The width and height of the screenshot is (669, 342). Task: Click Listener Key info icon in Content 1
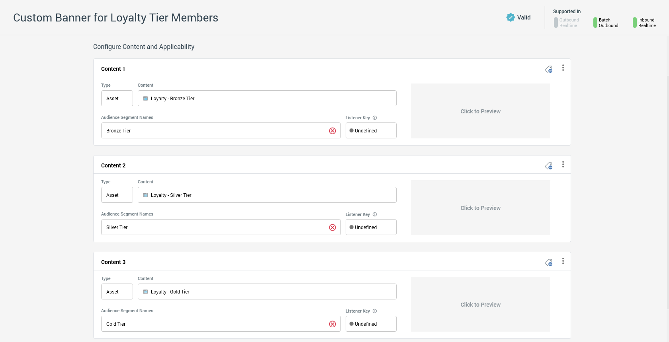coord(375,118)
